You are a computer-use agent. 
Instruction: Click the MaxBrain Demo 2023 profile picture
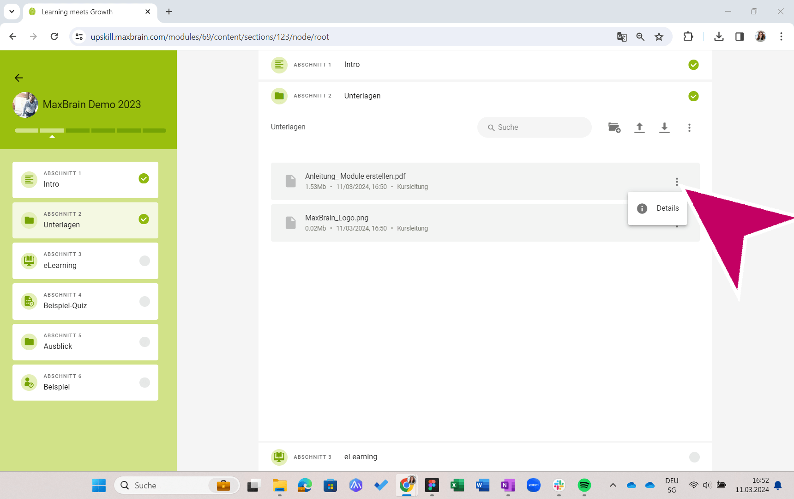click(25, 105)
